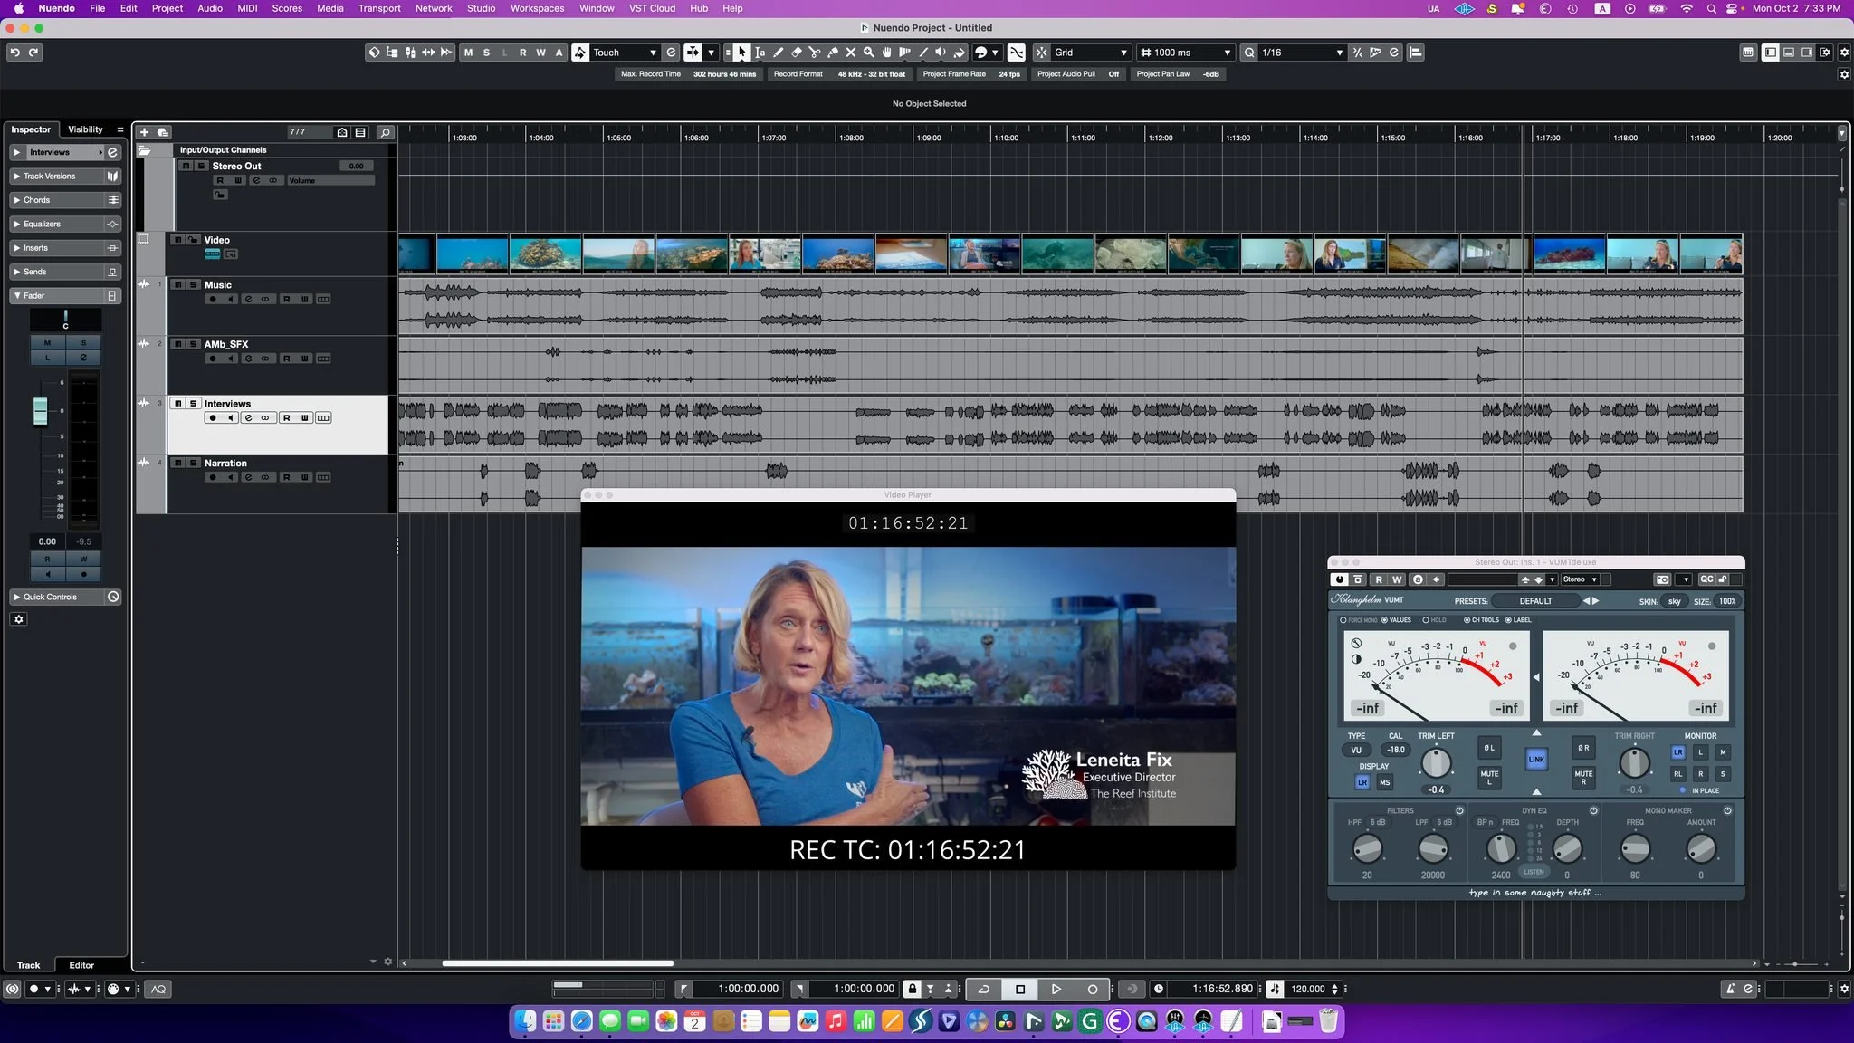1854x1043 pixels.
Task: Click the Draw pencil tool
Action: click(779, 53)
